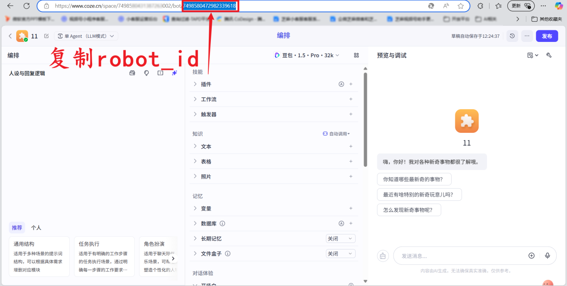This screenshot has width=567, height=286.
Task: Click the auto-add A icon in 插件 row
Action: click(x=341, y=84)
